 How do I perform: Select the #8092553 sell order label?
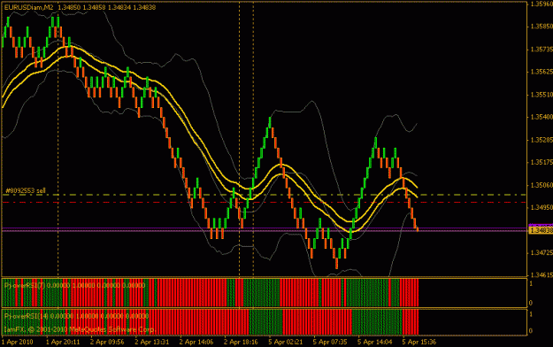coord(26,190)
